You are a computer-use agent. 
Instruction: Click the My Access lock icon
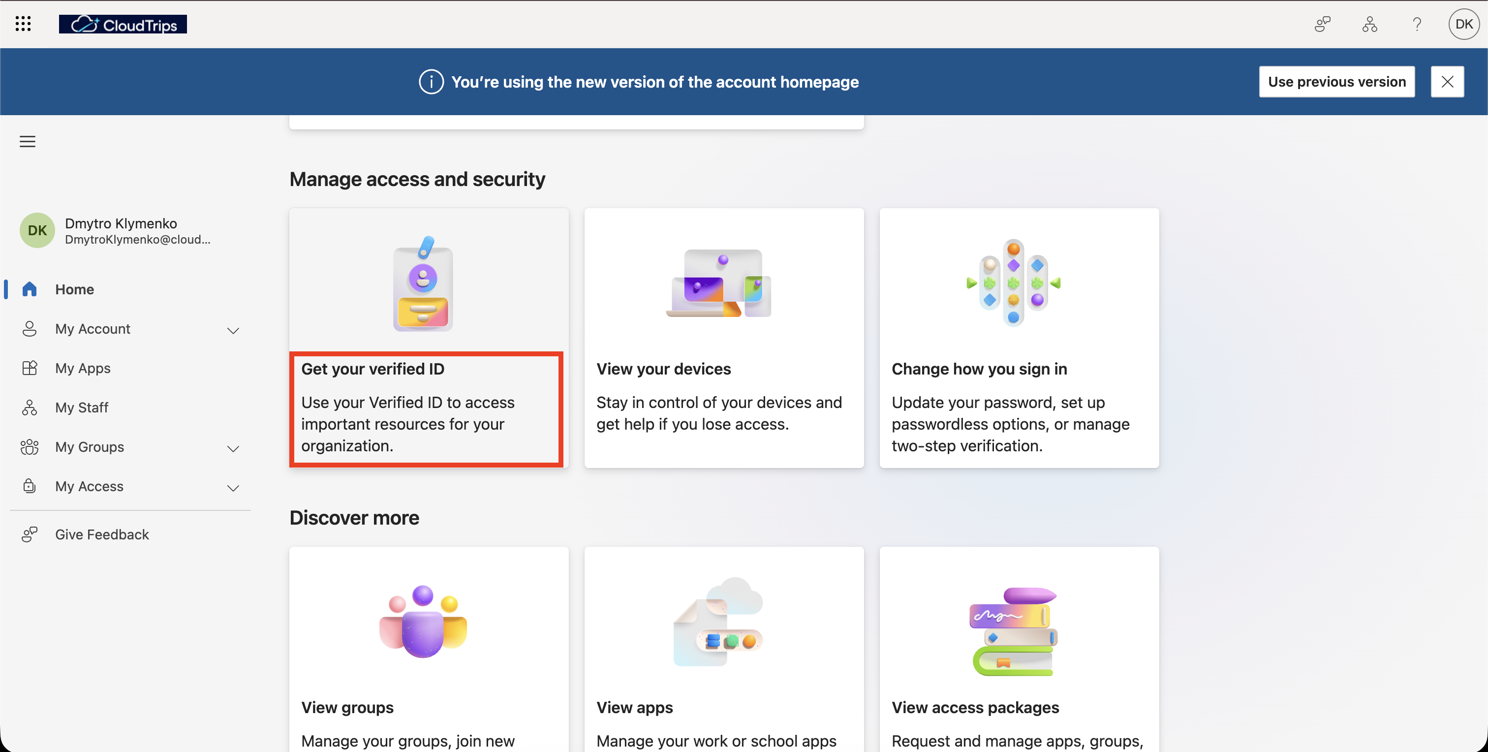pyautogui.click(x=30, y=486)
